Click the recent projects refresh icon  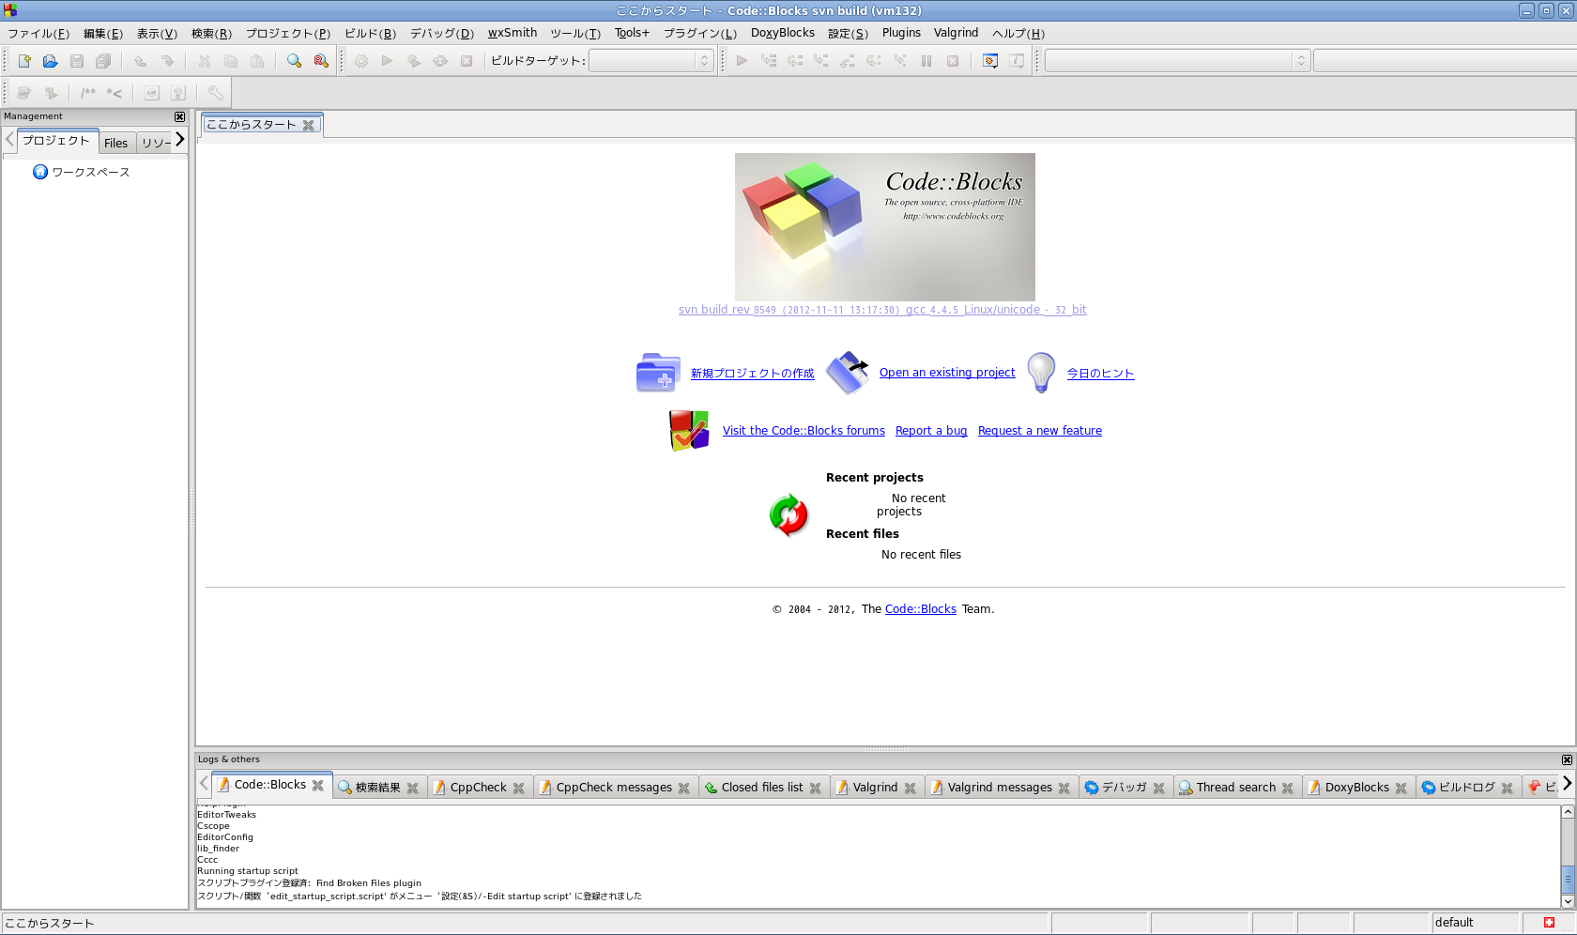point(788,514)
